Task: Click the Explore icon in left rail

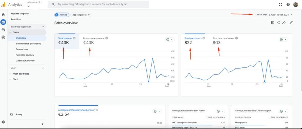Action: (x=3, y=30)
